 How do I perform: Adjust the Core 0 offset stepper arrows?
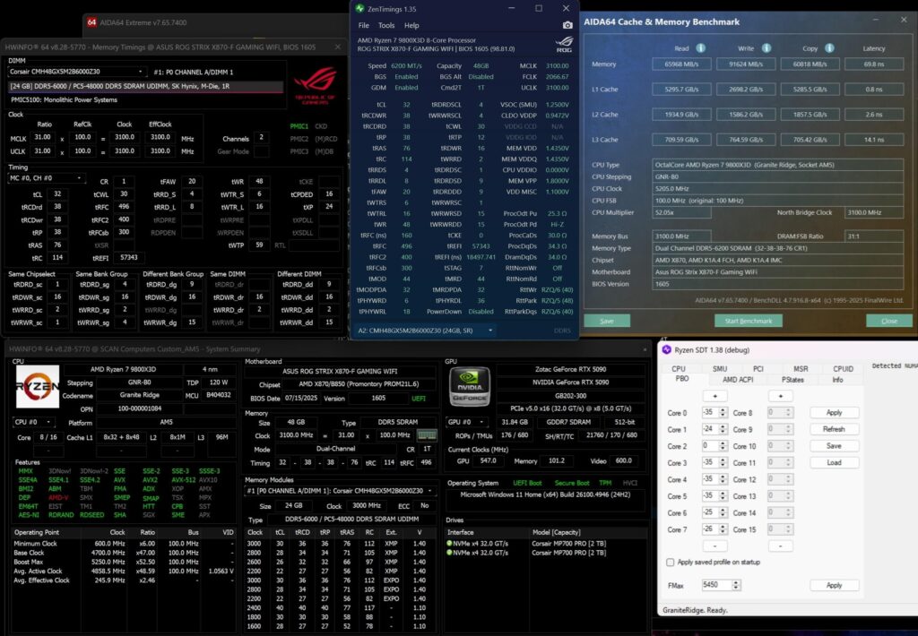coord(723,412)
